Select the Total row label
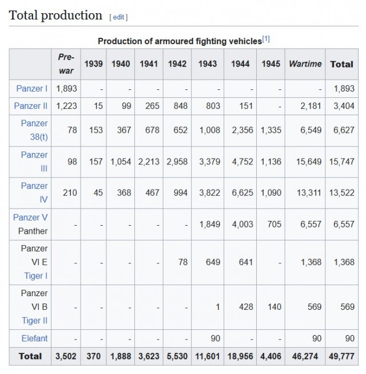This screenshot has width=366, height=374. pos(30,356)
